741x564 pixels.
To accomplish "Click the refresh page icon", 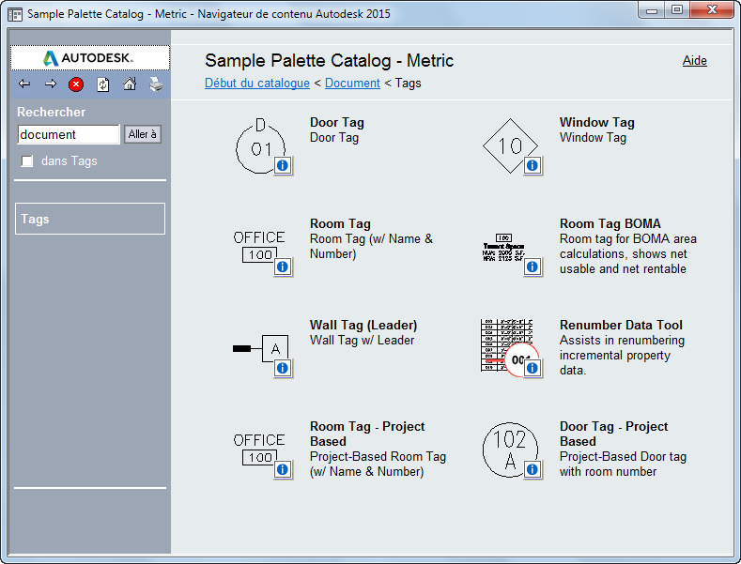I will 102,84.
